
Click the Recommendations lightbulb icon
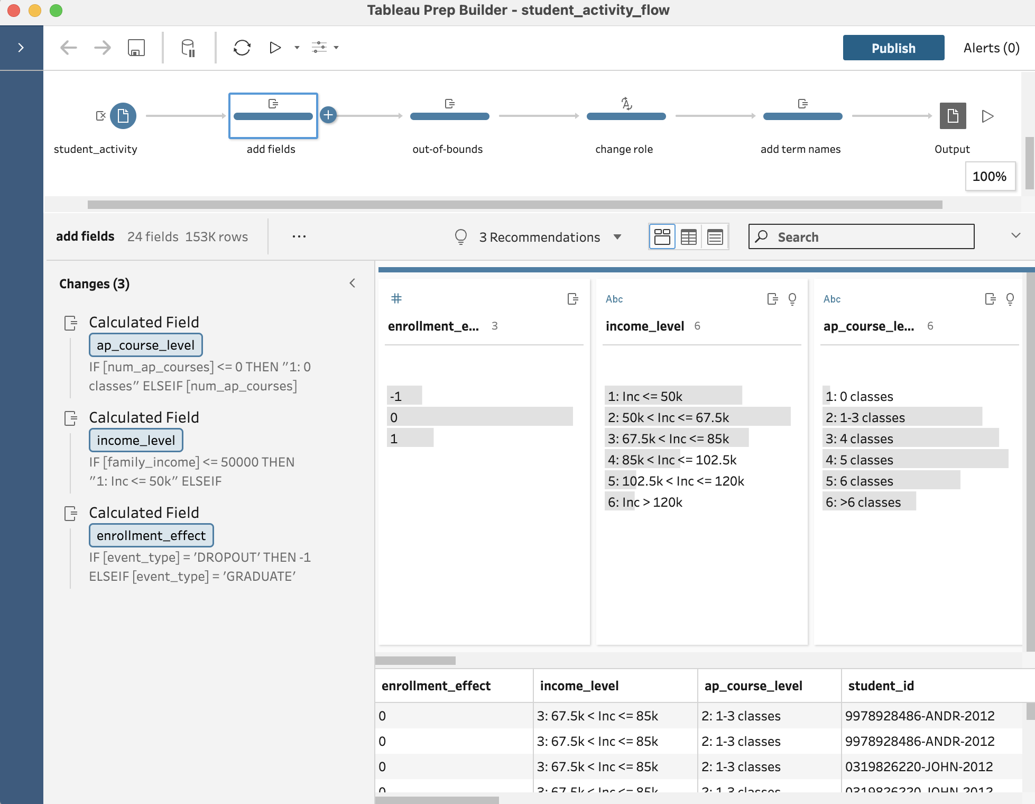click(461, 237)
